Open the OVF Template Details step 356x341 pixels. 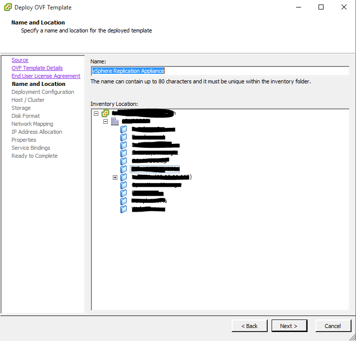pos(37,68)
